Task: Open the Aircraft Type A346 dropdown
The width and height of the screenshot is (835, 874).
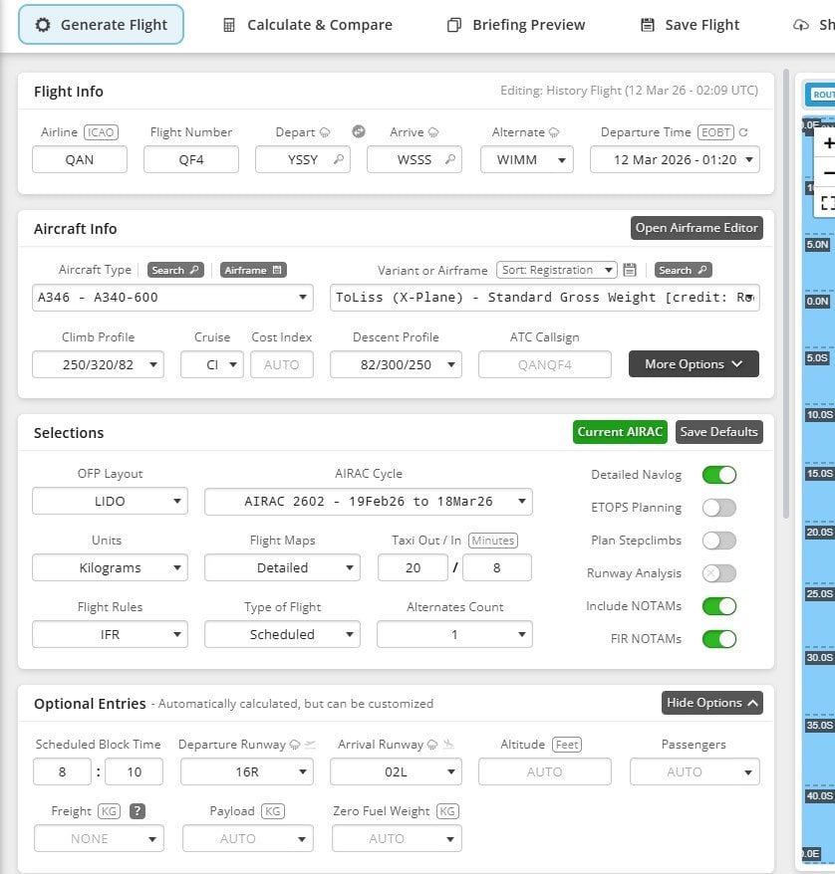Action: 173,297
